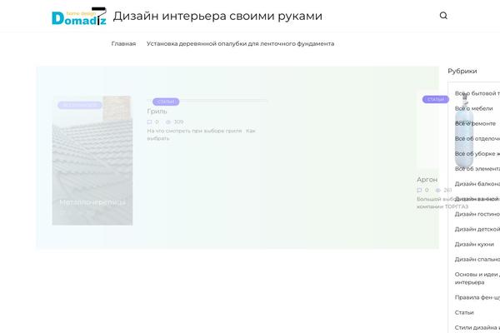The image size is (500, 333).
Task: Click comments icon under Аргон
Action: 419,190
